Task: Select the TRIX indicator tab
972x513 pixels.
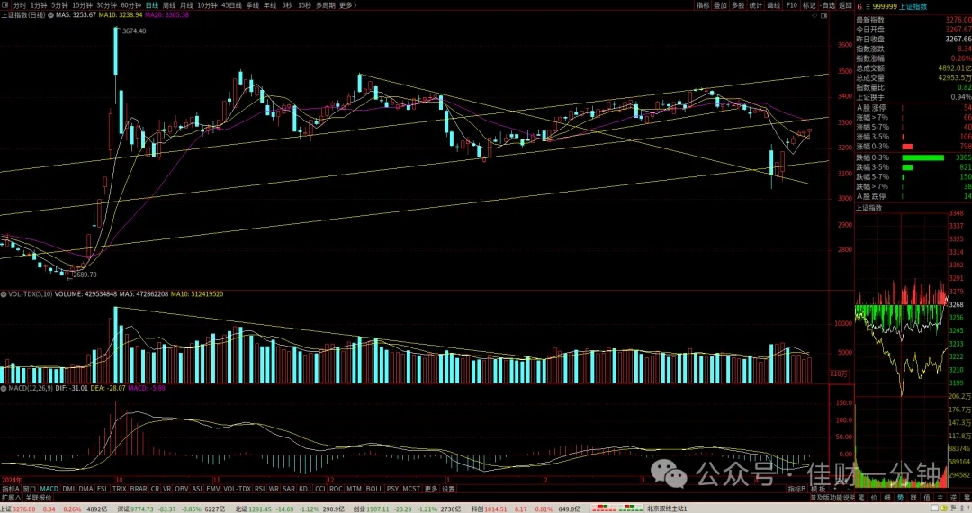Action: (119, 489)
